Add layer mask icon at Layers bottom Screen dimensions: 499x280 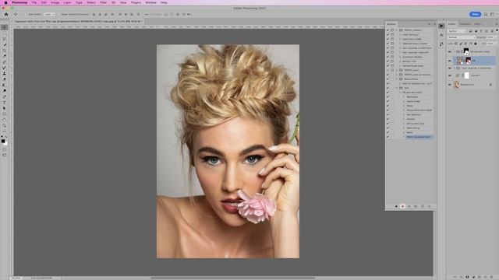(x=467, y=277)
